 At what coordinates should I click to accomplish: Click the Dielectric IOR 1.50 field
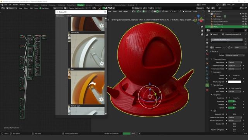234,114
